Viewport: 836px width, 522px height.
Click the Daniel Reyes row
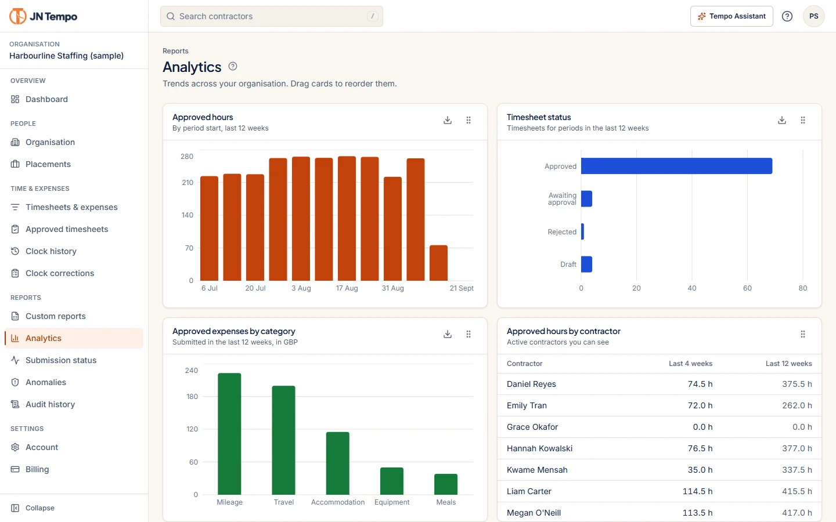point(660,384)
